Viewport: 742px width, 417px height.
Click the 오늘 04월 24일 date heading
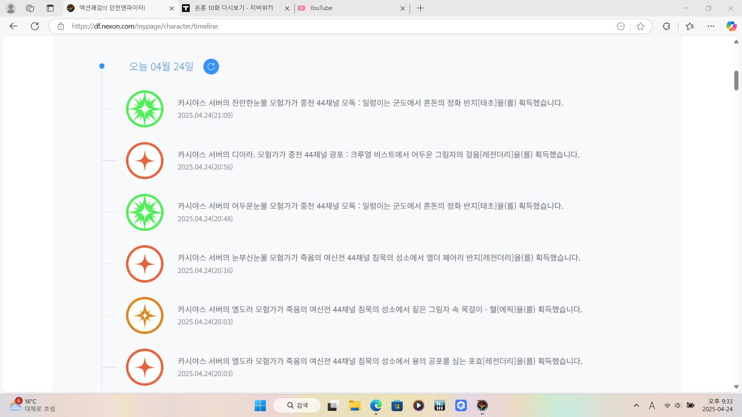click(x=161, y=67)
